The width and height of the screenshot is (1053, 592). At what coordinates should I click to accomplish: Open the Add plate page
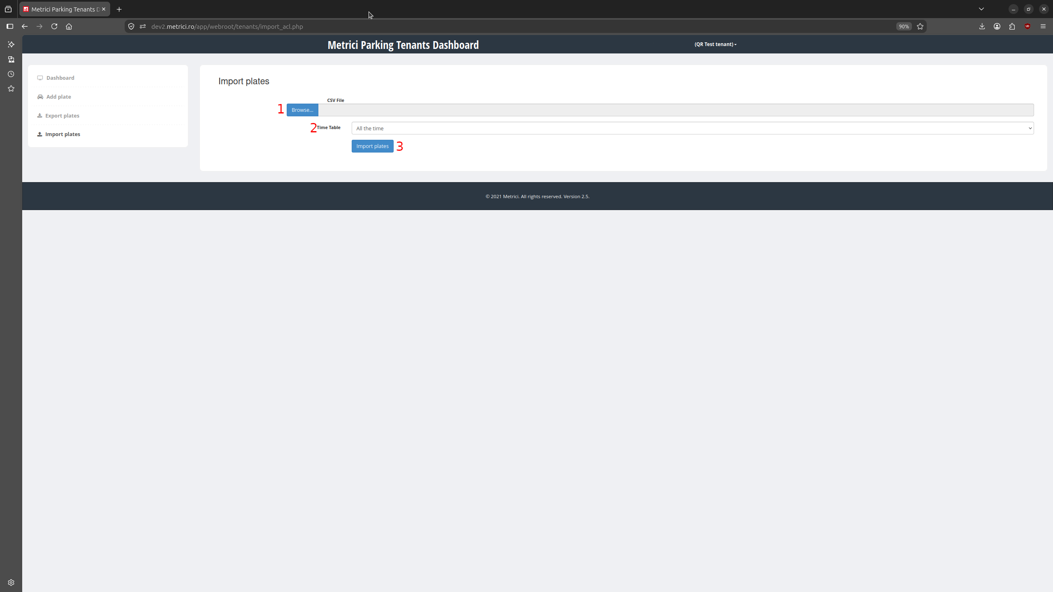[x=58, y=97]
